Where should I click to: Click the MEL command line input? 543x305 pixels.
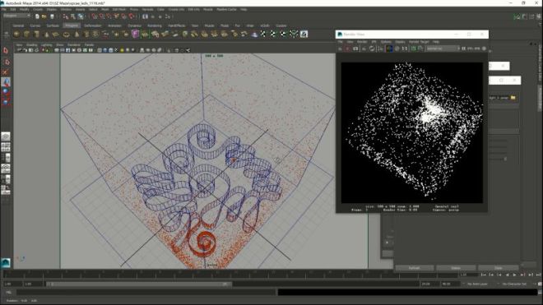146,292
